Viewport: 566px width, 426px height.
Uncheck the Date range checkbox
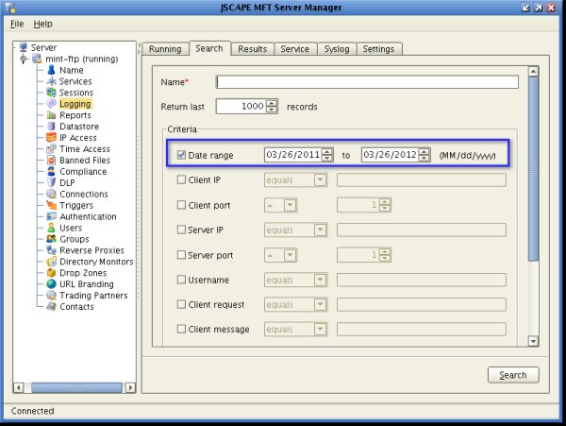181,155
